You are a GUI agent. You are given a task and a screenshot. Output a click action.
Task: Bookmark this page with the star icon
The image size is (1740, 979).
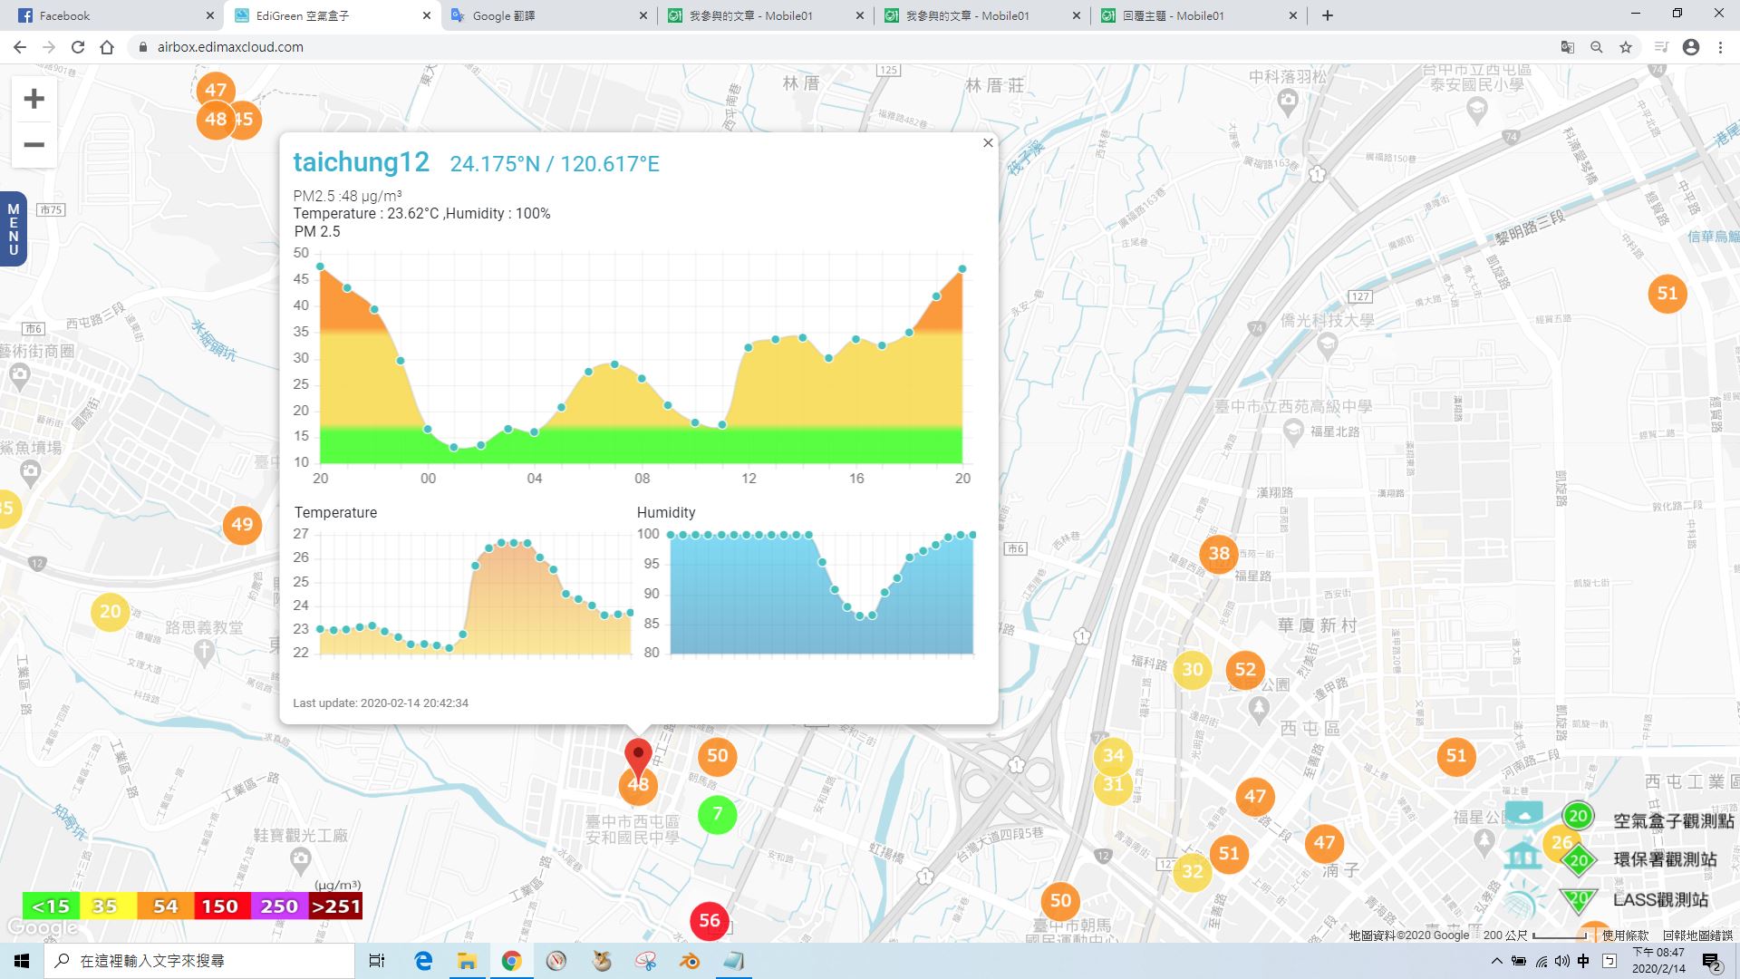1626,47
